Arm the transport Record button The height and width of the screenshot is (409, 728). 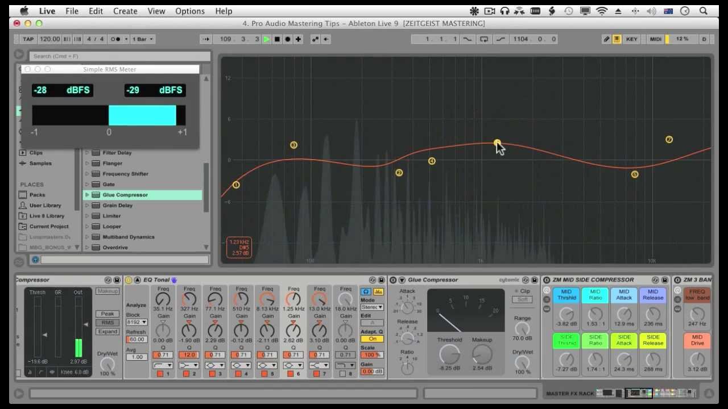tap(288, 39)
